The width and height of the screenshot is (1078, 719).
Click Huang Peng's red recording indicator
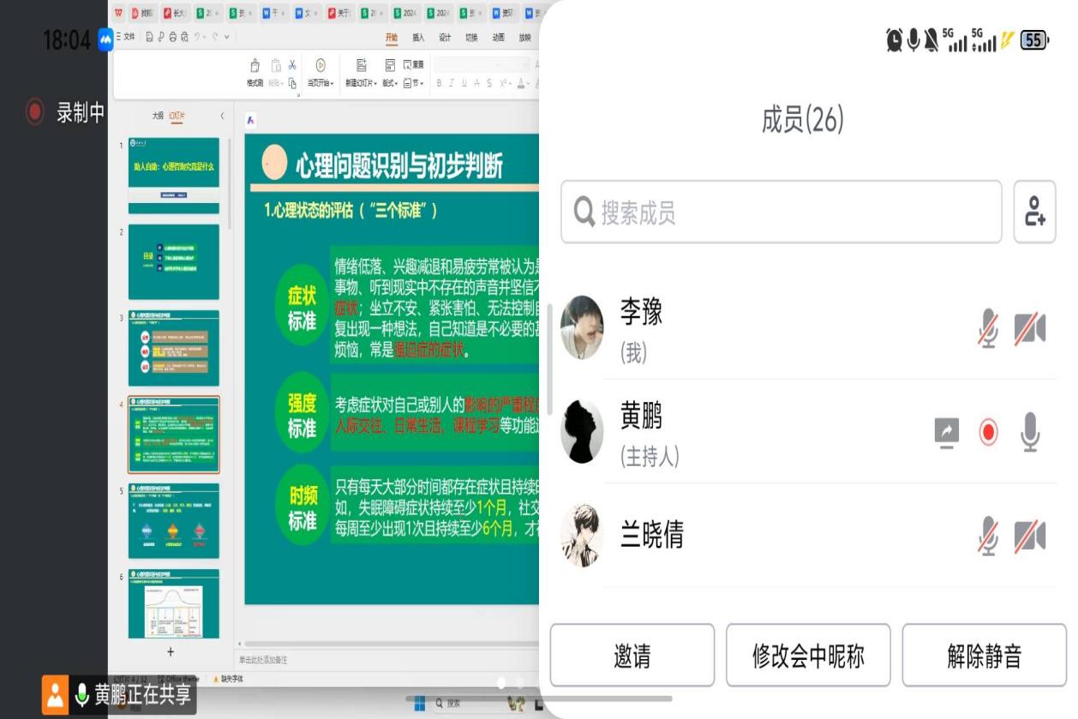point(989,433)
